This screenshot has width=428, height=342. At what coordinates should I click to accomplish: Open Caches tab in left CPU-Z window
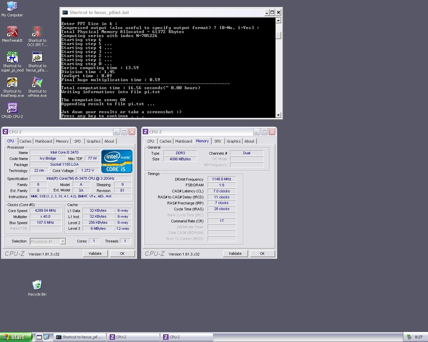pos(25,141)
